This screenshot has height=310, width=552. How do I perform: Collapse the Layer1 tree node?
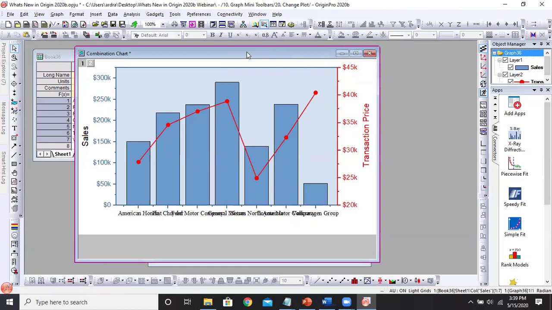click(499, 60)
